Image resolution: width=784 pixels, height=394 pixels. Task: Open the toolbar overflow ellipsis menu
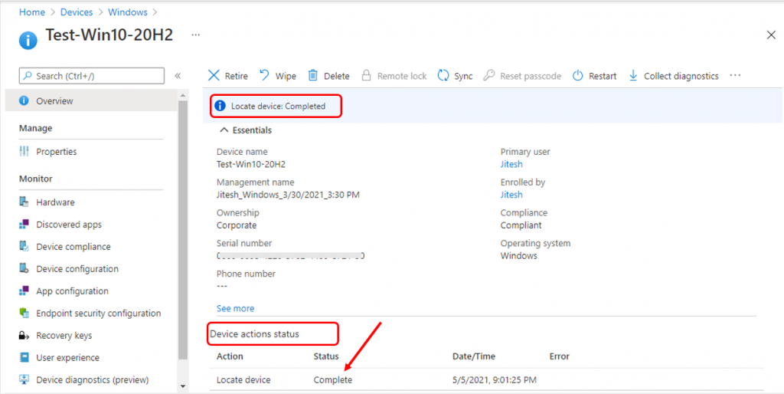734,75
